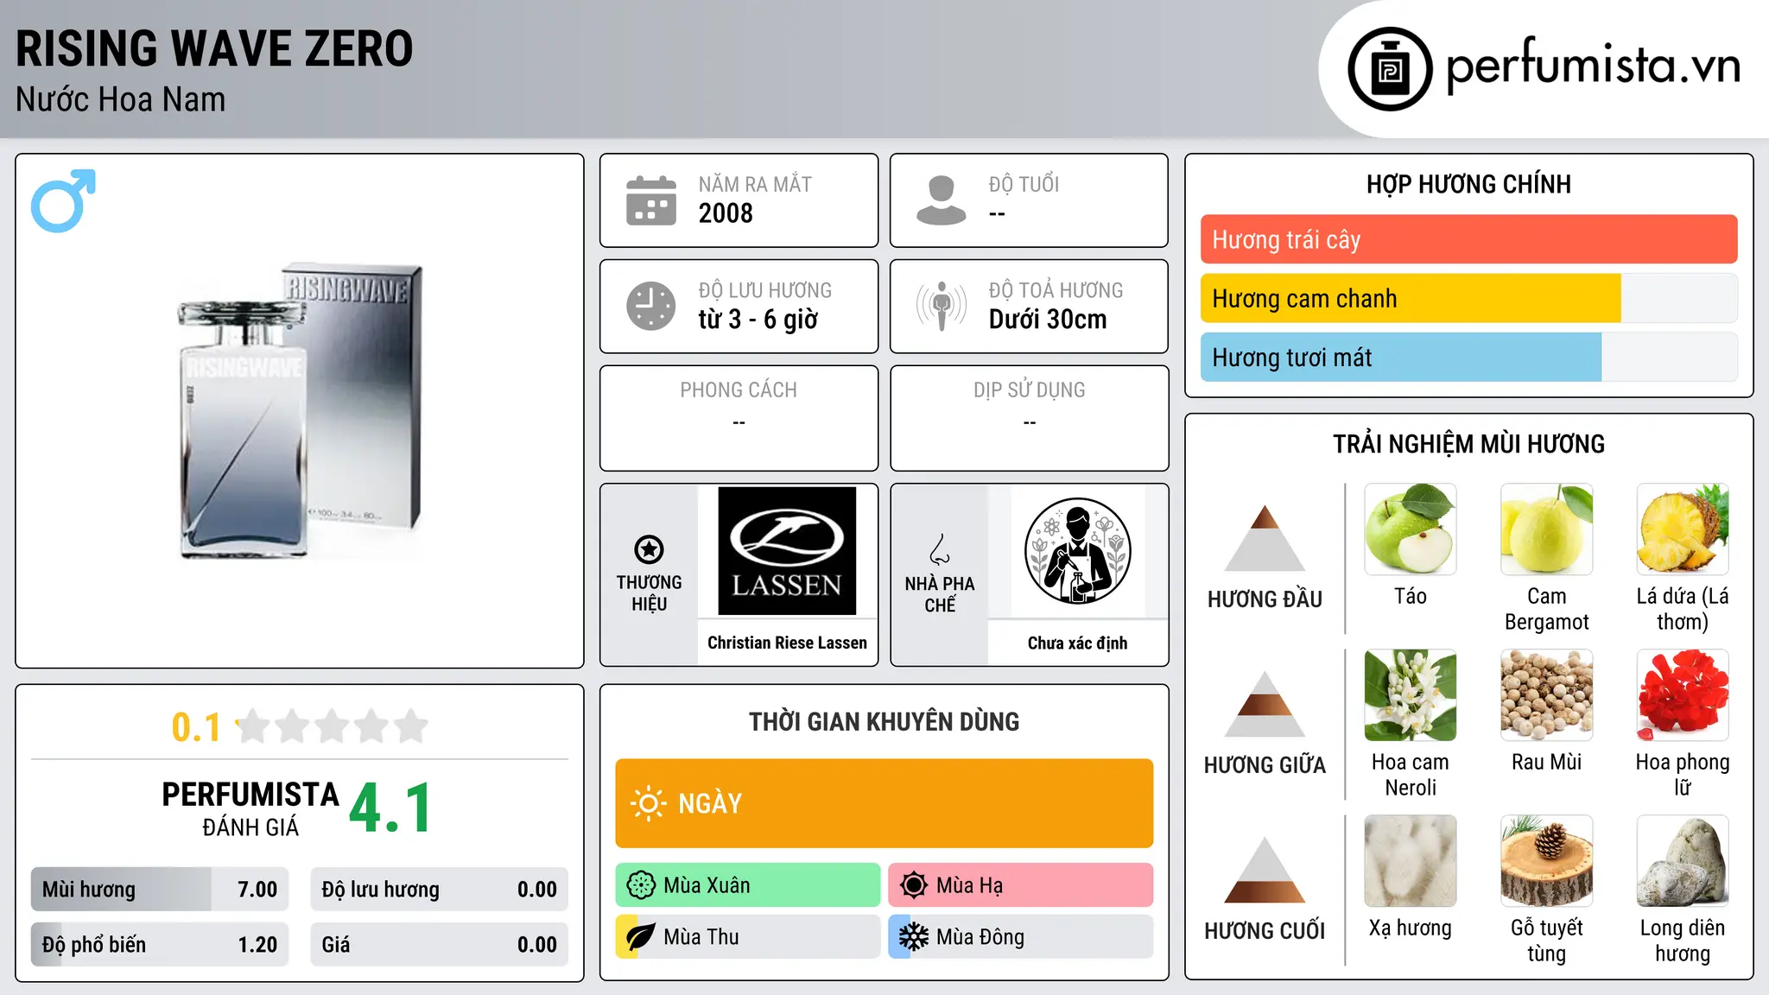
Task: Click the calendar icon beside Năm ra mắt
Action: point(651,200)
